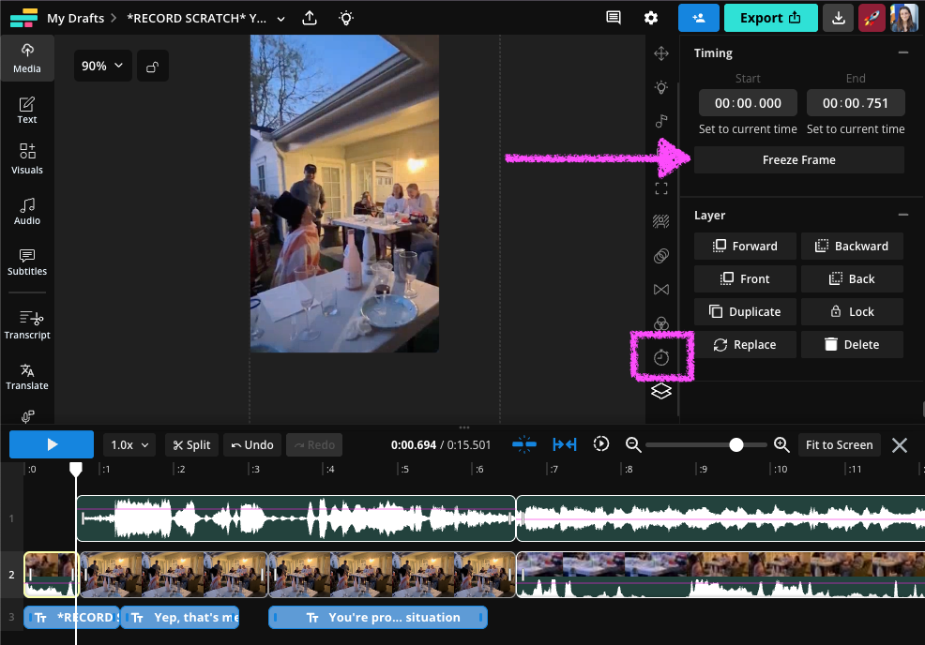The image size is (925, 645).
Task: Open the 1.0x playback speed dropdown
Action: coord(129,444)
